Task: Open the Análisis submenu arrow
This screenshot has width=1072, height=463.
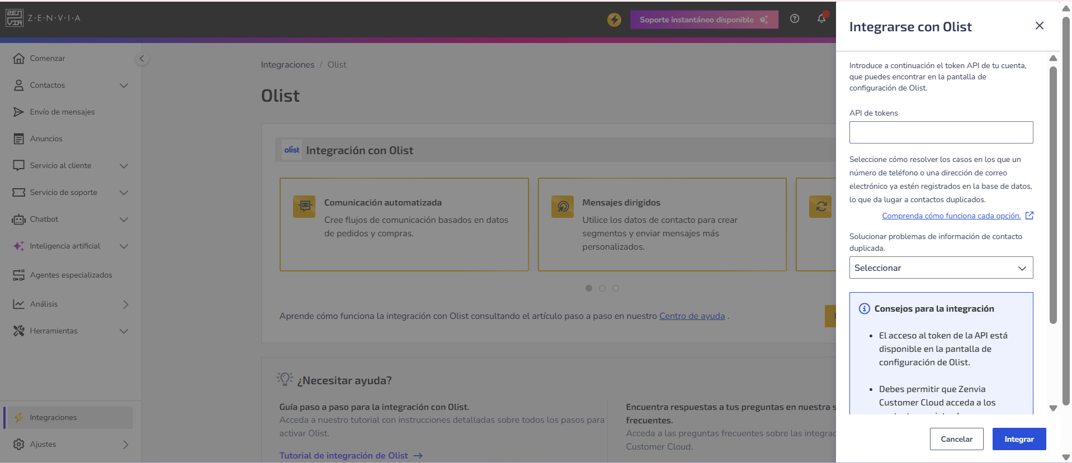Action: [x=126, y=304]
